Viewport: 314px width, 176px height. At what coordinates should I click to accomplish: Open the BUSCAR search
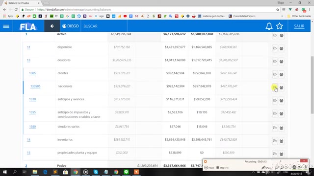[90, 26]
